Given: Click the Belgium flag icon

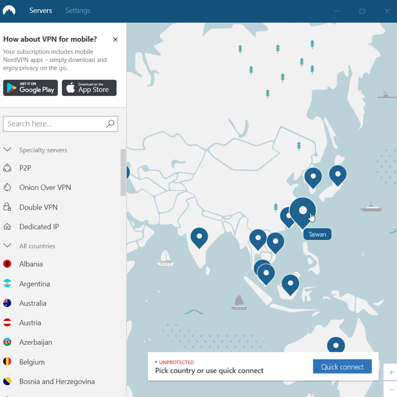Looking at the screenshot, I should point(7,361).
